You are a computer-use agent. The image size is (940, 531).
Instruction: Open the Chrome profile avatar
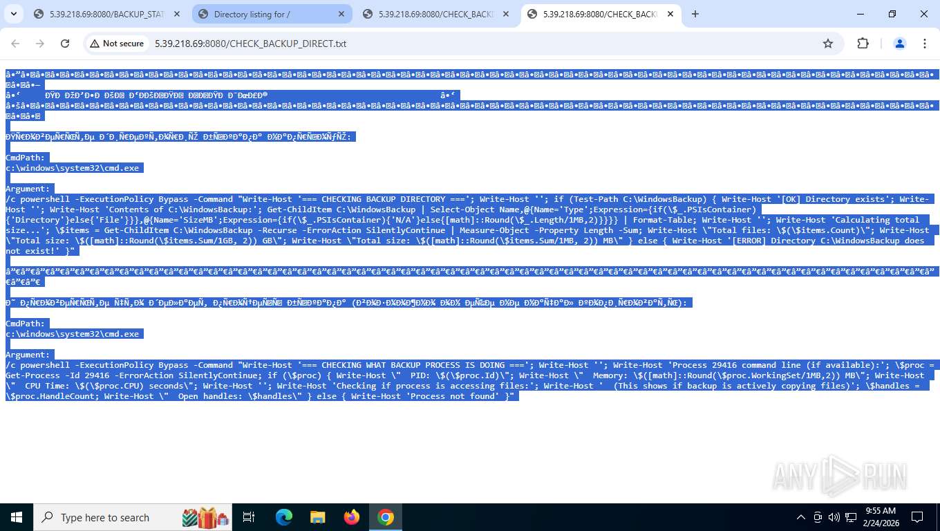pos(900,44)
